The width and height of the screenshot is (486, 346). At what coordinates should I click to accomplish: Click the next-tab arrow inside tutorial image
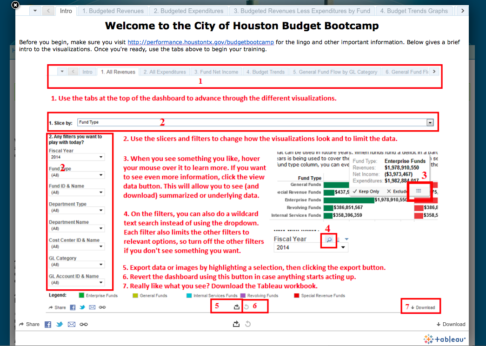(434, 72)
